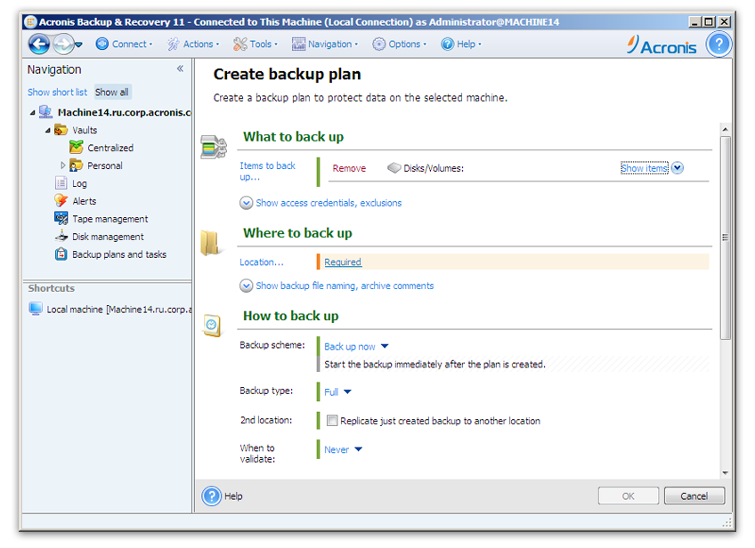Open Alerts from navigation tree
This screenshot has height=548, width=755.
pyautogui.click(x=85, y=201)
